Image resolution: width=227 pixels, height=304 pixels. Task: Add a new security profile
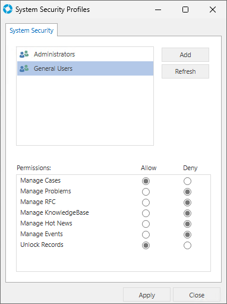[185, 55]
